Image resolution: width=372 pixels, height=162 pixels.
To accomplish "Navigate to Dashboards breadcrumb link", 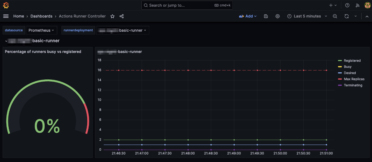I will [x=41, y=16].
